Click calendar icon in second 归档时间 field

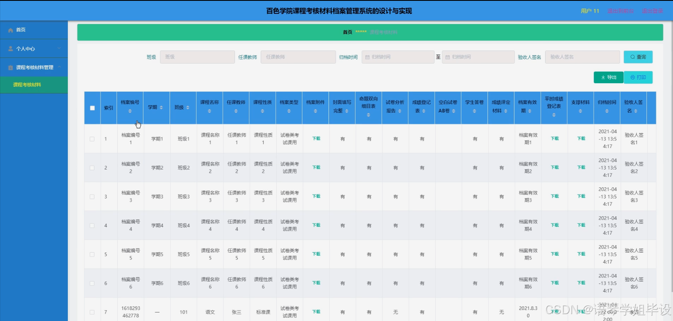(447, 57)
